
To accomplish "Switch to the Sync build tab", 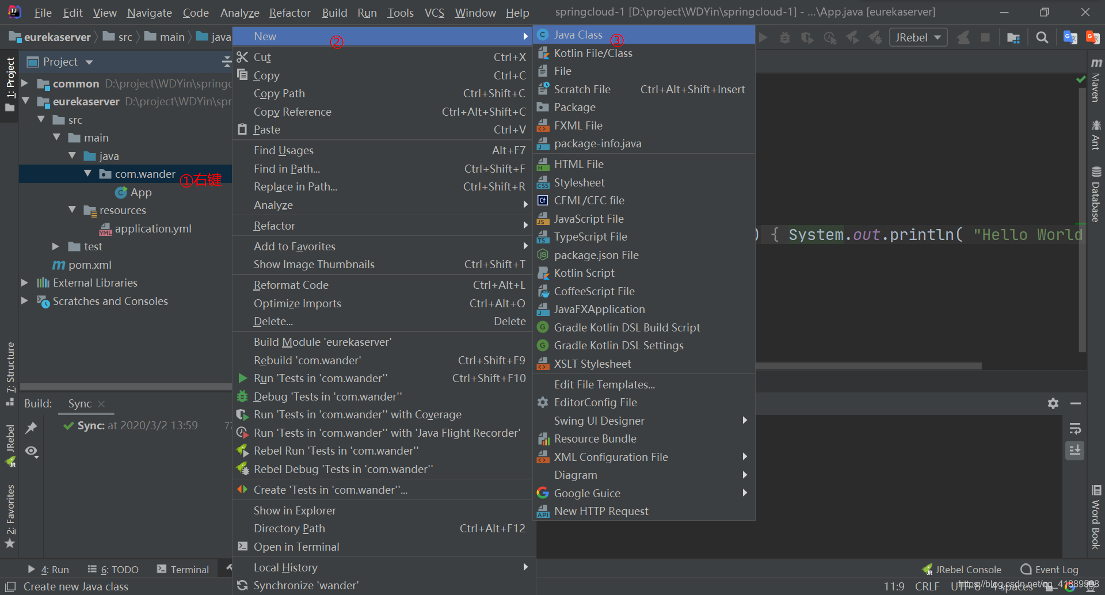I will click(x=79, y=404).
